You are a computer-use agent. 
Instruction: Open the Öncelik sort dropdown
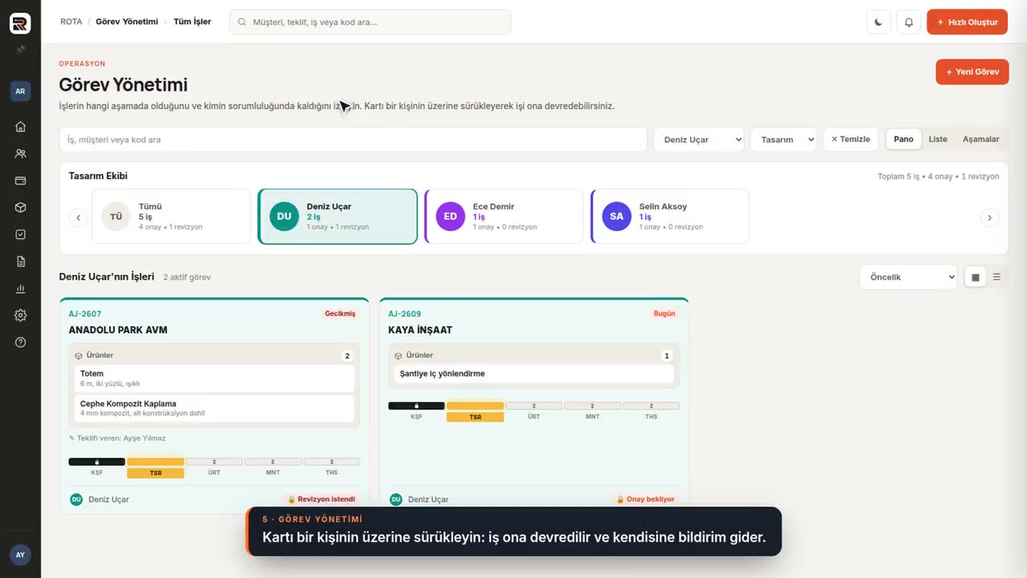(x=908, y=277)
